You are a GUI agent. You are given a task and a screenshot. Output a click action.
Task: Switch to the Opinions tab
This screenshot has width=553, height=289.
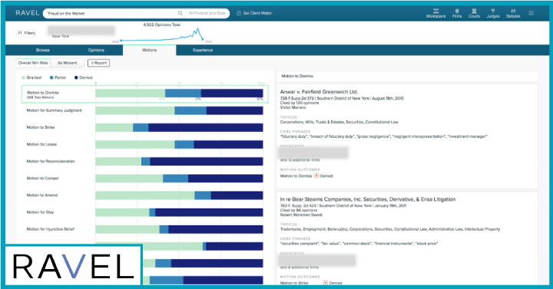(x=96, y=51)
